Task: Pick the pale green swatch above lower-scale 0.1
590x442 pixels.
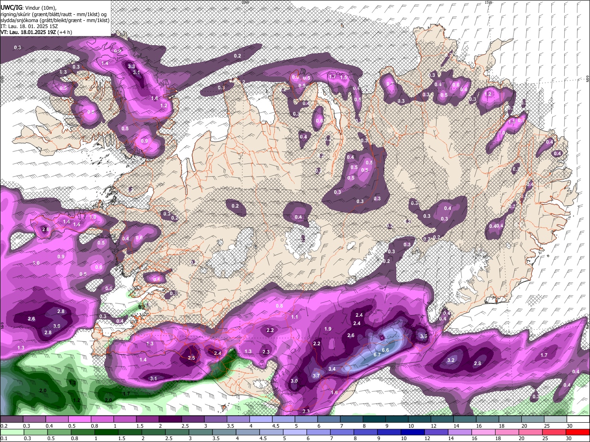Action: (x=12, y=432)
